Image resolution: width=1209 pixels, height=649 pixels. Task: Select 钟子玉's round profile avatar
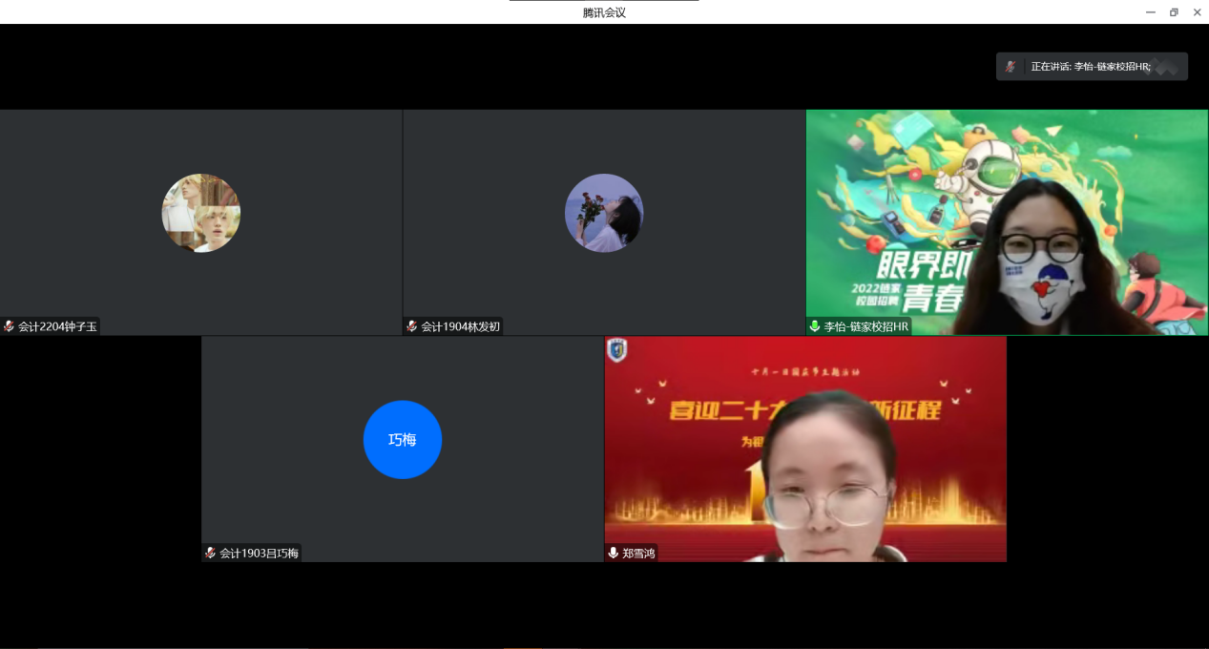[201, 213]
